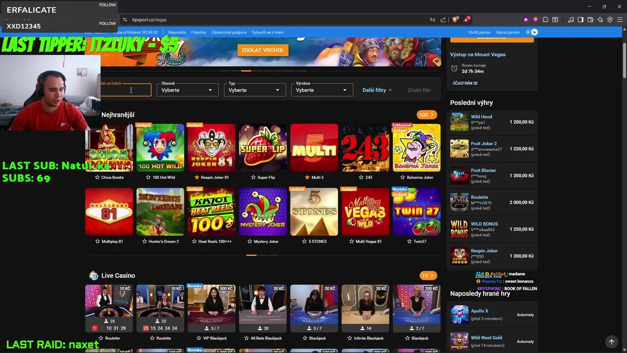Toggle the browser sidebar panel icon

click(580, 20)
